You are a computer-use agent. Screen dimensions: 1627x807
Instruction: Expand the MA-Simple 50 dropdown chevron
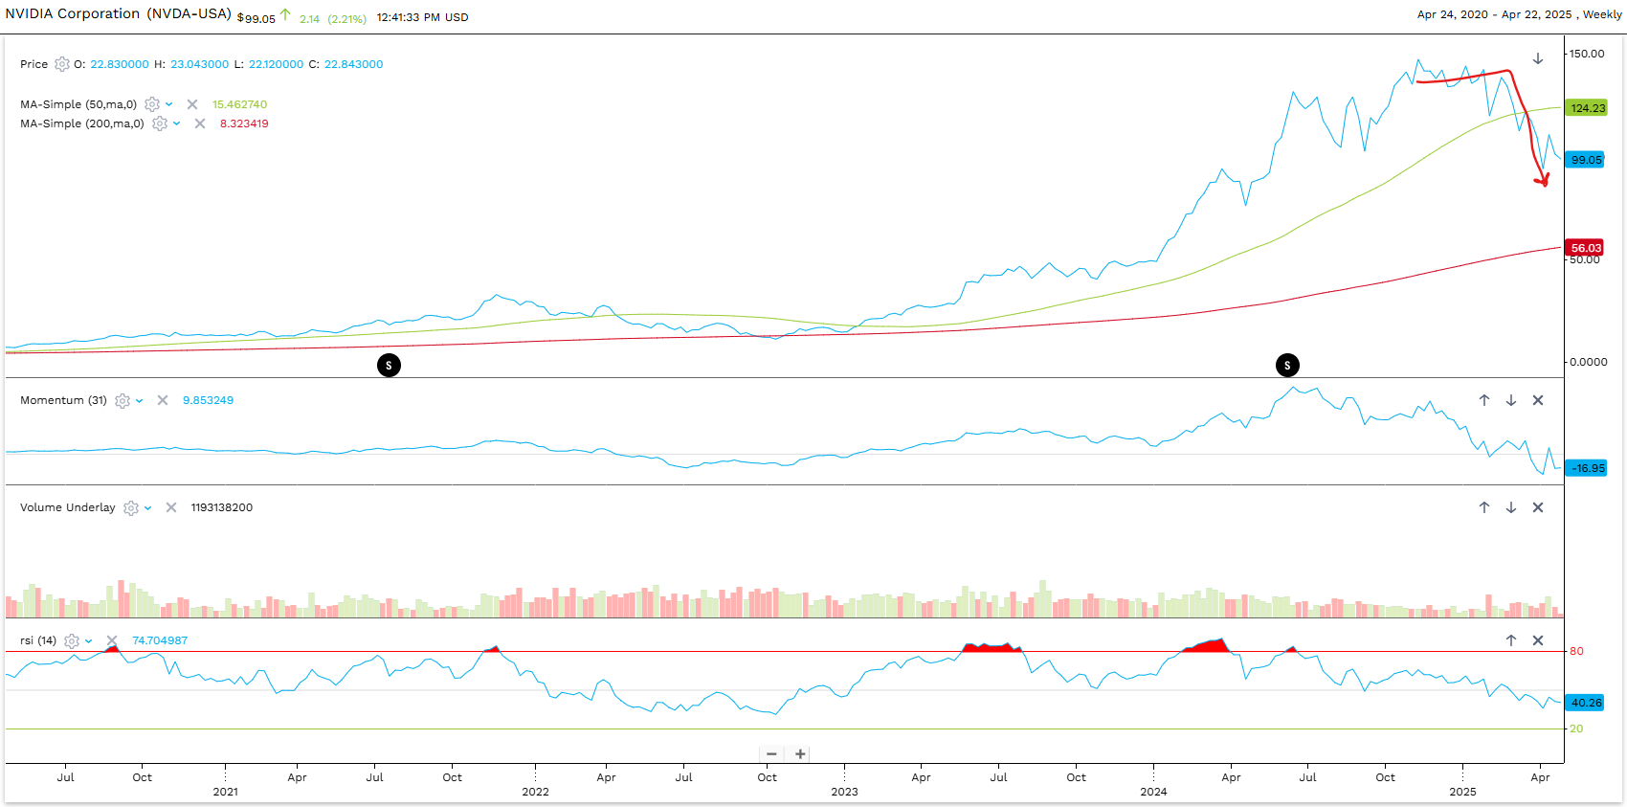pyautogui.click(x=169, y=104)
